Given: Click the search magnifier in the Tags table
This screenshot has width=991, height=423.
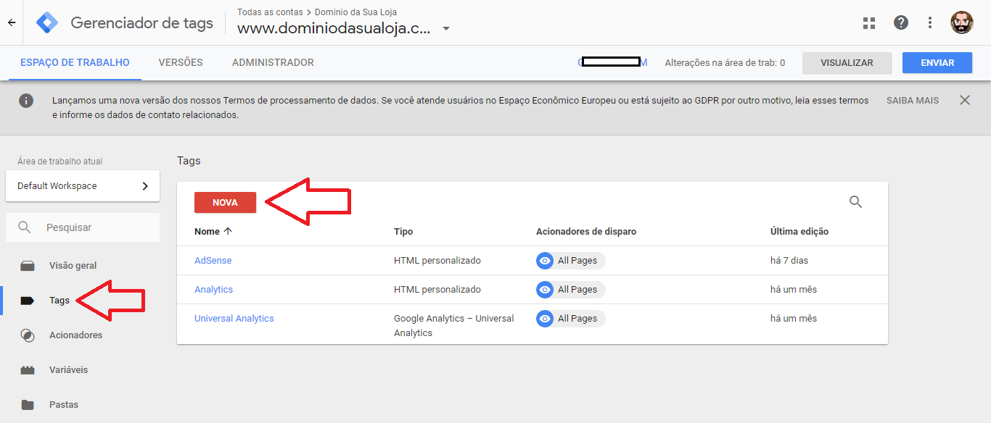Looking at the screenshot, I should [x=856, y=202].
